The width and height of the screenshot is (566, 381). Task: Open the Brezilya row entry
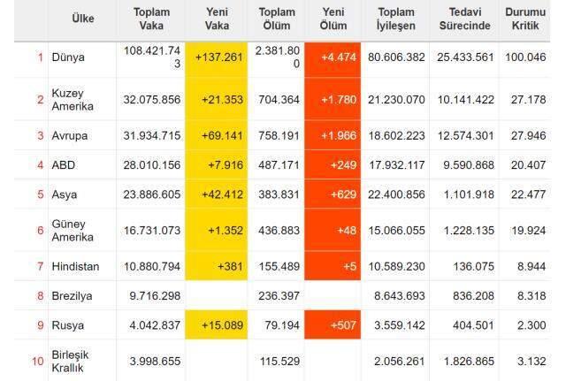coord(72,296)
